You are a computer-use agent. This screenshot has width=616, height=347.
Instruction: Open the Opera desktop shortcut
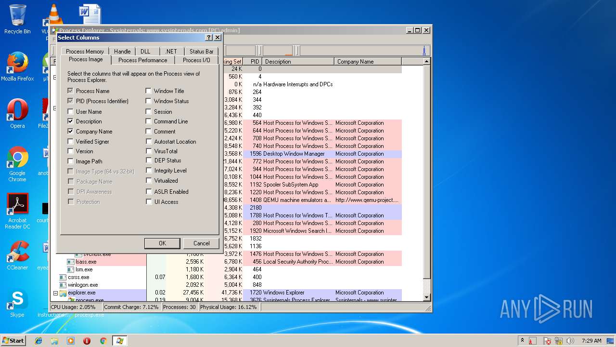click(x=17, y=114)
